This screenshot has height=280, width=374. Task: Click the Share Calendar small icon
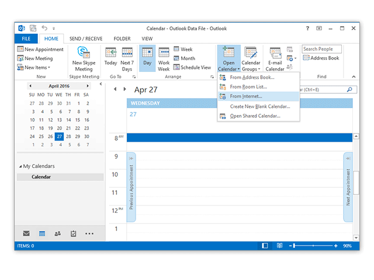[x=290, y=50]
